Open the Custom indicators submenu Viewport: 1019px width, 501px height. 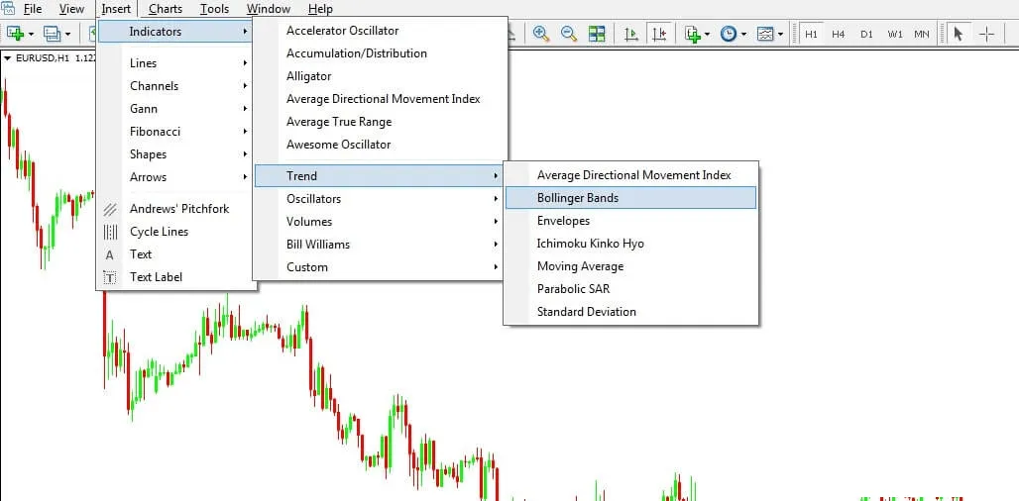tap(380, 266)
